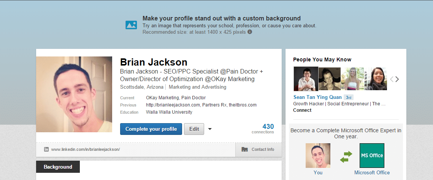
Task: Click the Contact Info card icon
Action: [x=244, y=149]
